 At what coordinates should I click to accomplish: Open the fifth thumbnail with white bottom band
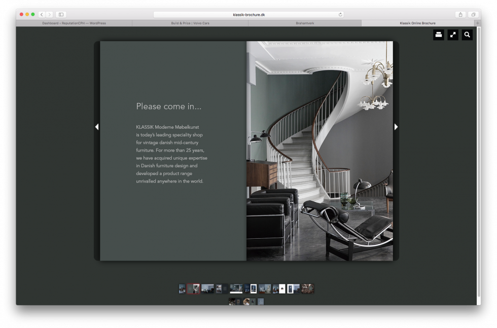pos(236,288)
